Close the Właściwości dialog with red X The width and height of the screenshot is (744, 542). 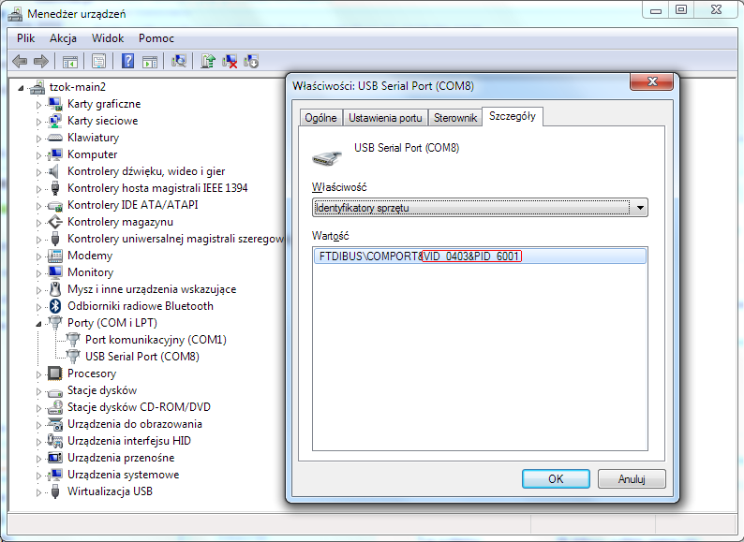coord(652,81)
